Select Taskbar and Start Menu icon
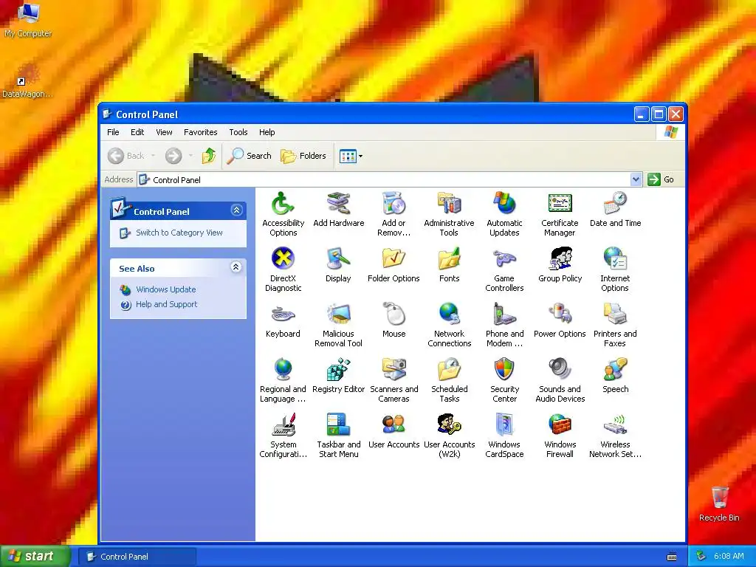Viewport: 756px width, 567px height. [338, 425]
